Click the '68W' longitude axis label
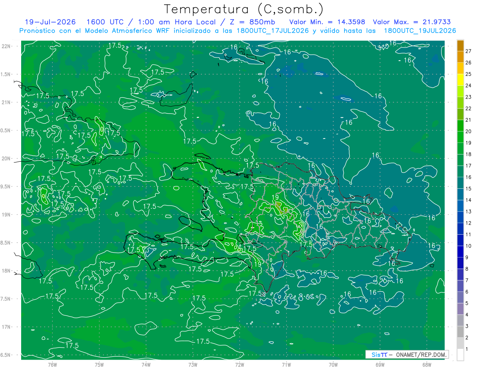479x370 pixels. 427,365
